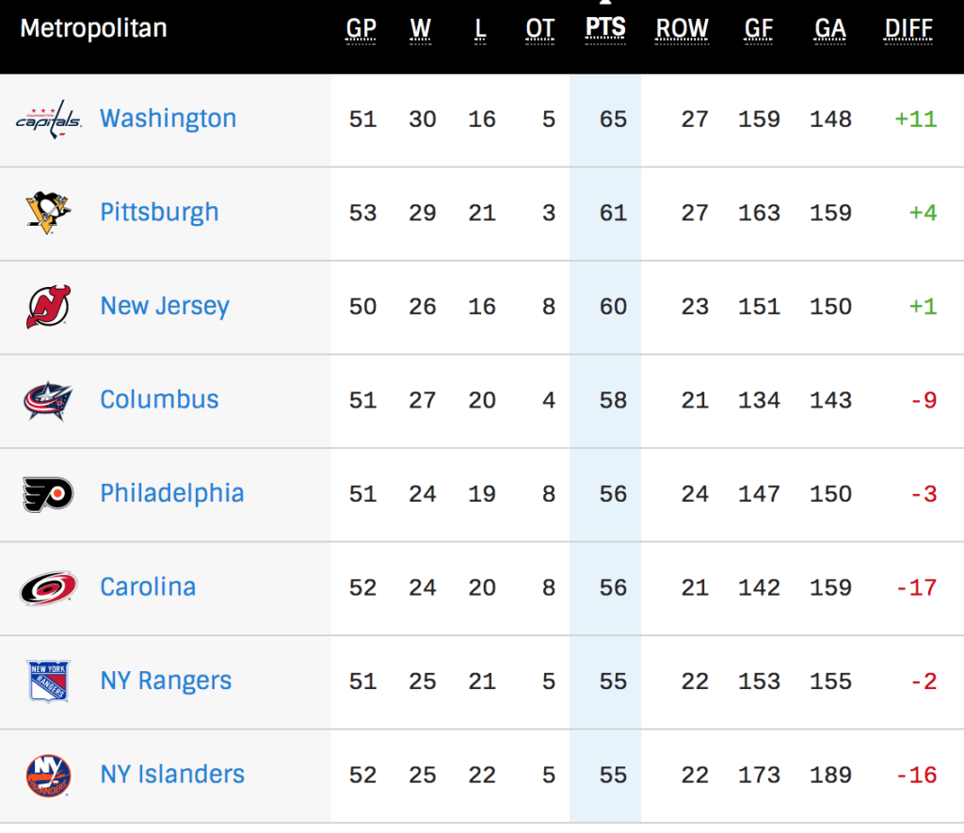964x833 pixels.
Task: Sort by ROW column header
Action: pos(682,29)
